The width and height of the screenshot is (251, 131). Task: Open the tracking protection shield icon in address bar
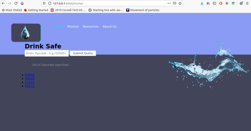(44, 3)
